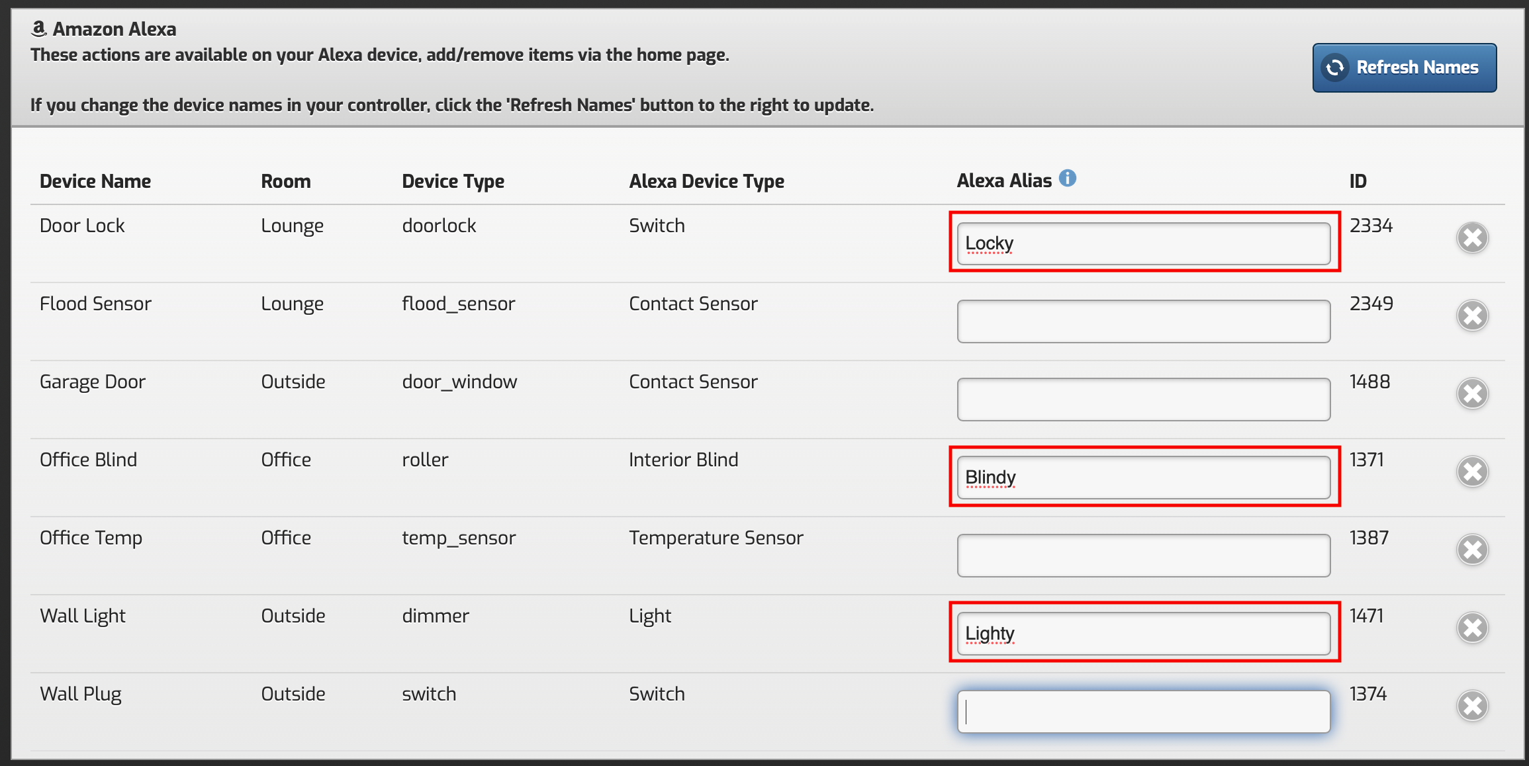
Task: Delete Flood Sensor using its X icon
Action: tap(1472, 316)
